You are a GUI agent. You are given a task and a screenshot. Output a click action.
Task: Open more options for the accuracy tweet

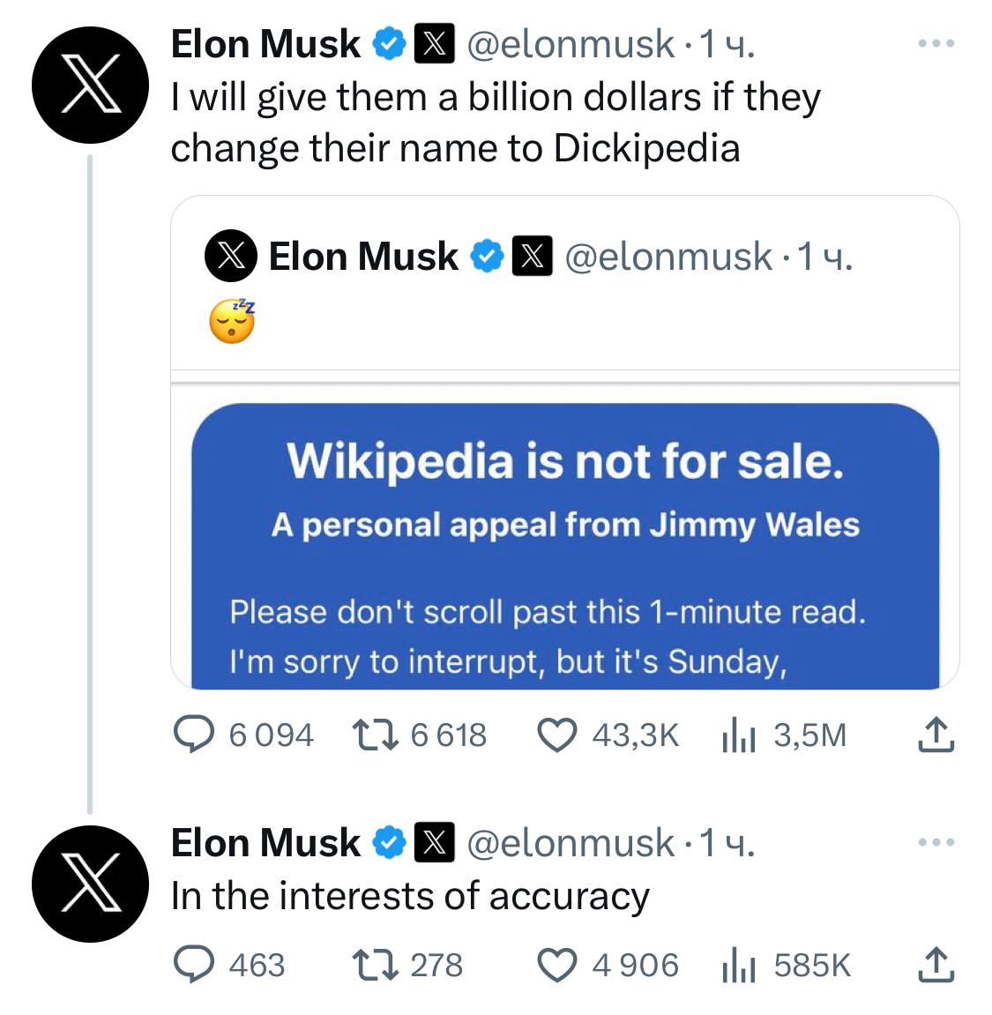click(936, 842)
